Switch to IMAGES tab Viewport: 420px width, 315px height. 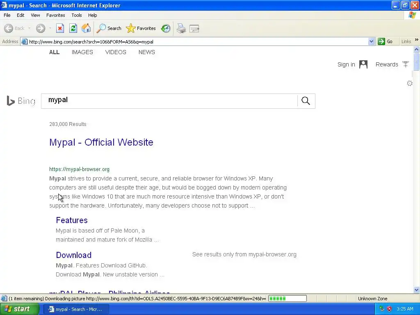[x=82, y=52]
